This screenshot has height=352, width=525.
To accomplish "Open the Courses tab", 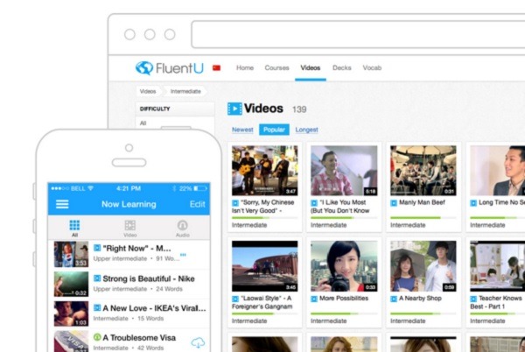I will click(x=276, y=68).
